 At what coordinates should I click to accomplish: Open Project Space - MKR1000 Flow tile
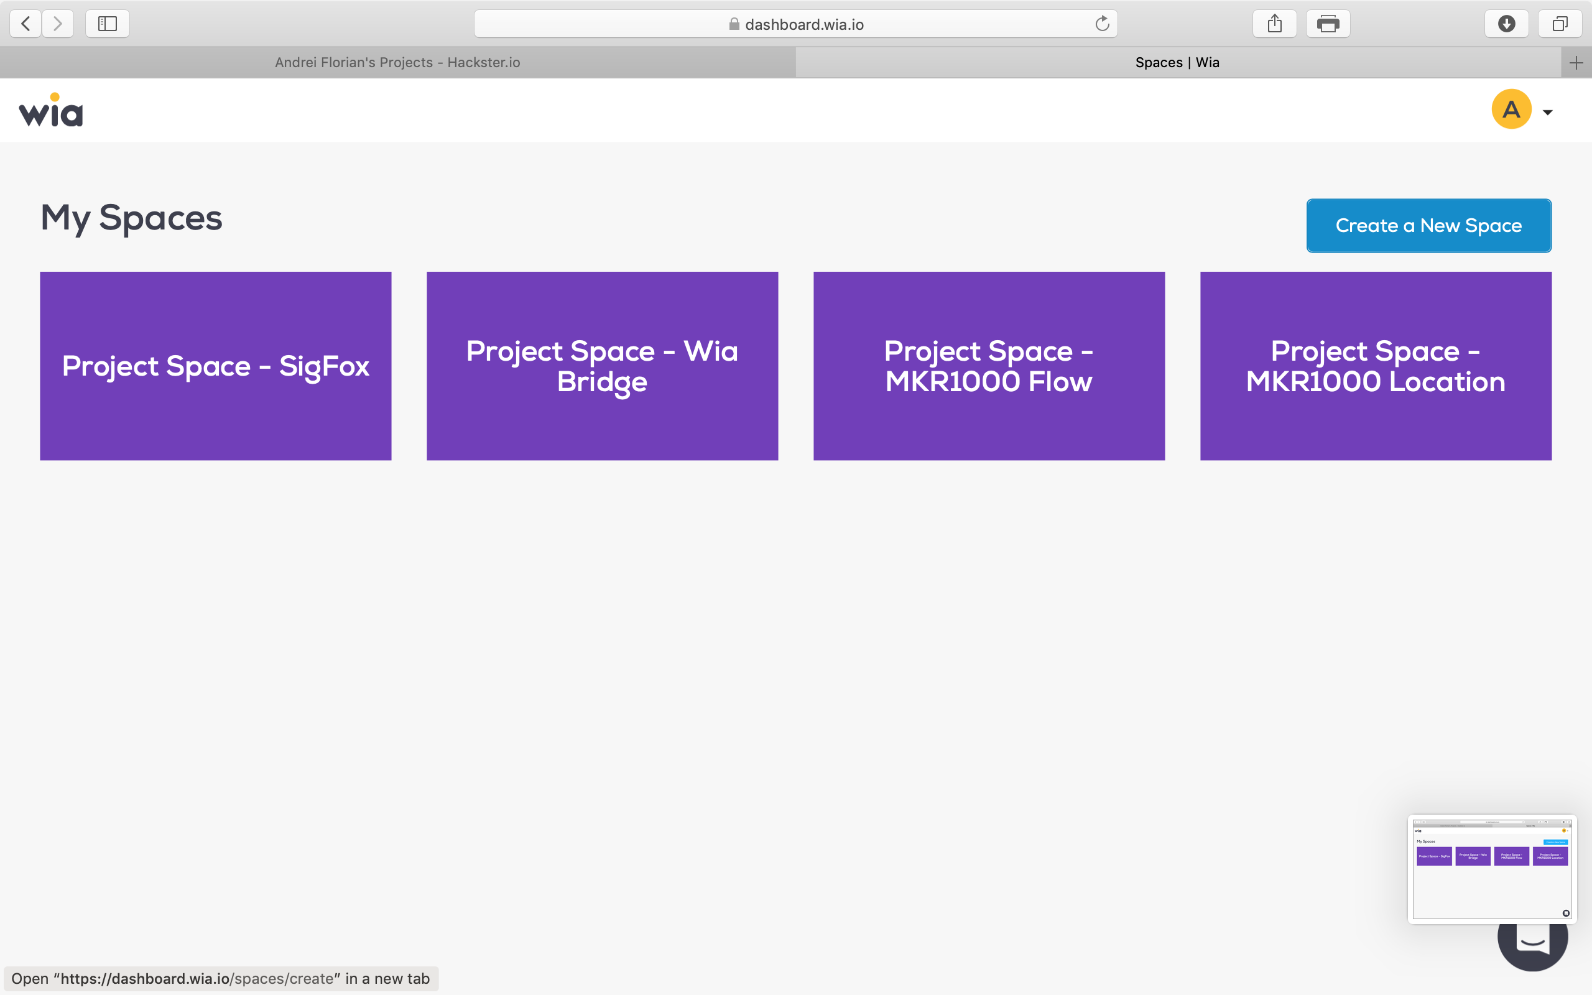pos(989,366)
